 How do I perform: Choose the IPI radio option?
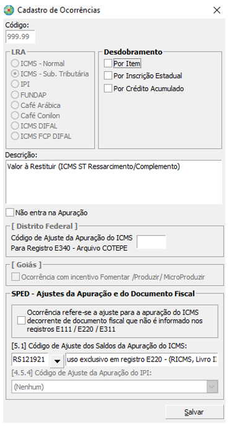15,84
